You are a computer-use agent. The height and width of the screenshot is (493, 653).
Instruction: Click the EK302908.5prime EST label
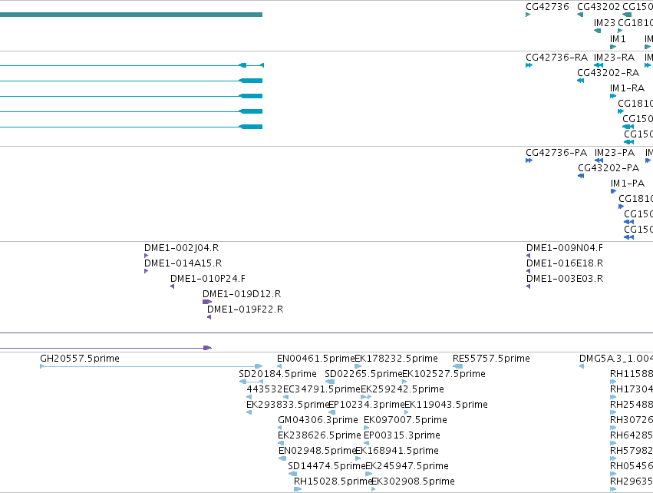coord(413,481)
